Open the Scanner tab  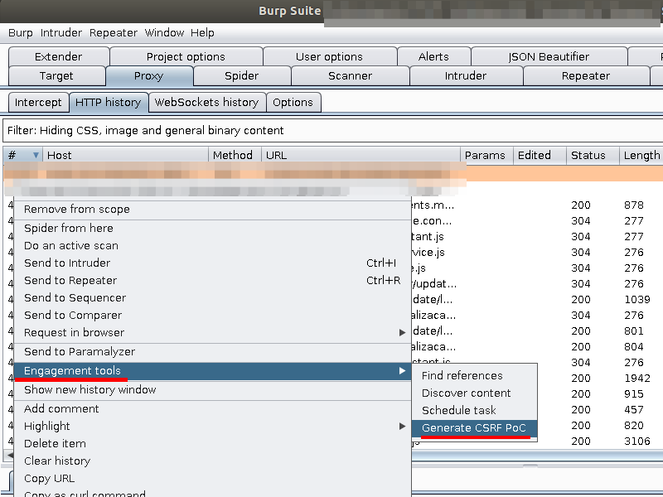pos(350,76)
